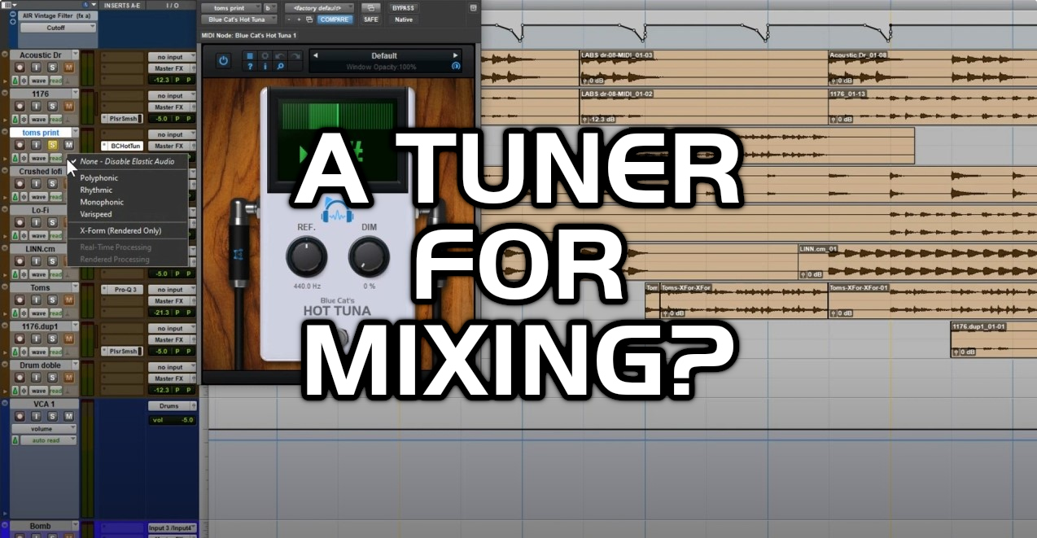Open the PlsrSmsh insert on 1176 track

coord(121,119)
